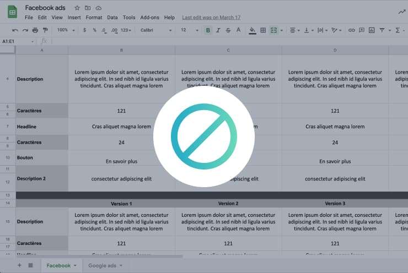Click the undo arrow in toolbar
This screenshot has height=273, width=408.
pos(15,30)
